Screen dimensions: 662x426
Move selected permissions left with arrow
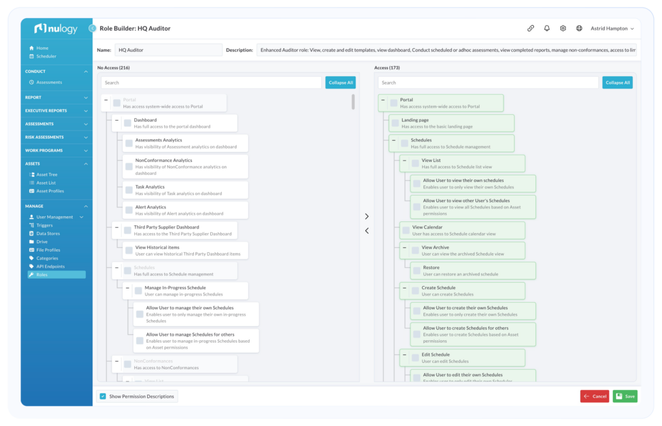click(367, 230)
